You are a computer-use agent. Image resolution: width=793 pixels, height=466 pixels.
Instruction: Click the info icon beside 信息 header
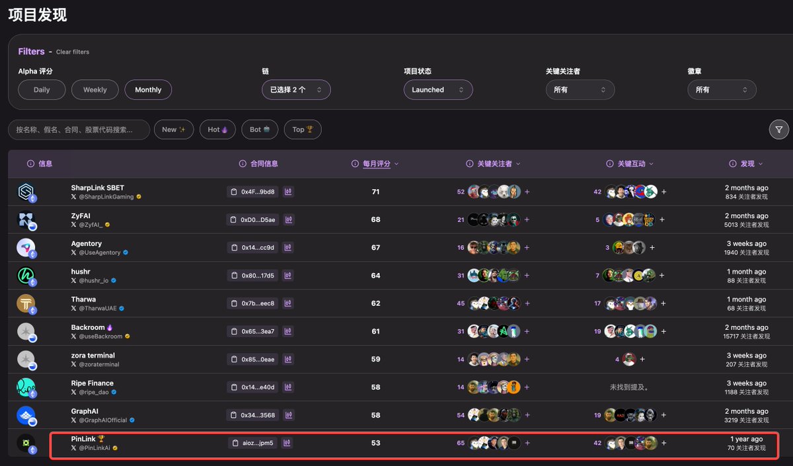tap(30, 164)
